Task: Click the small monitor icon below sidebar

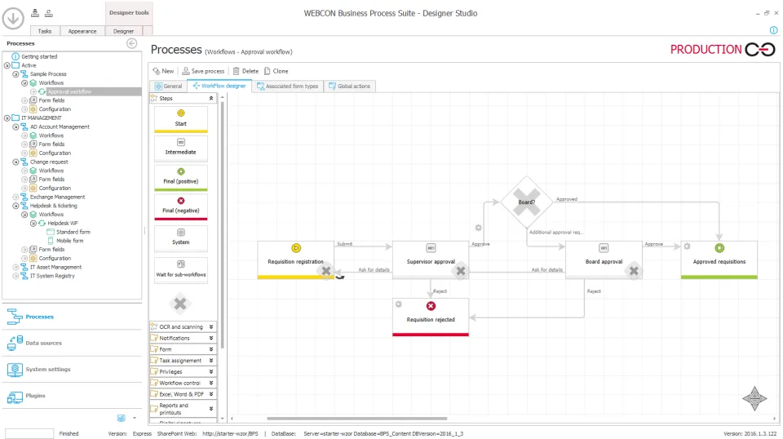Action: [x=121, y=418]
